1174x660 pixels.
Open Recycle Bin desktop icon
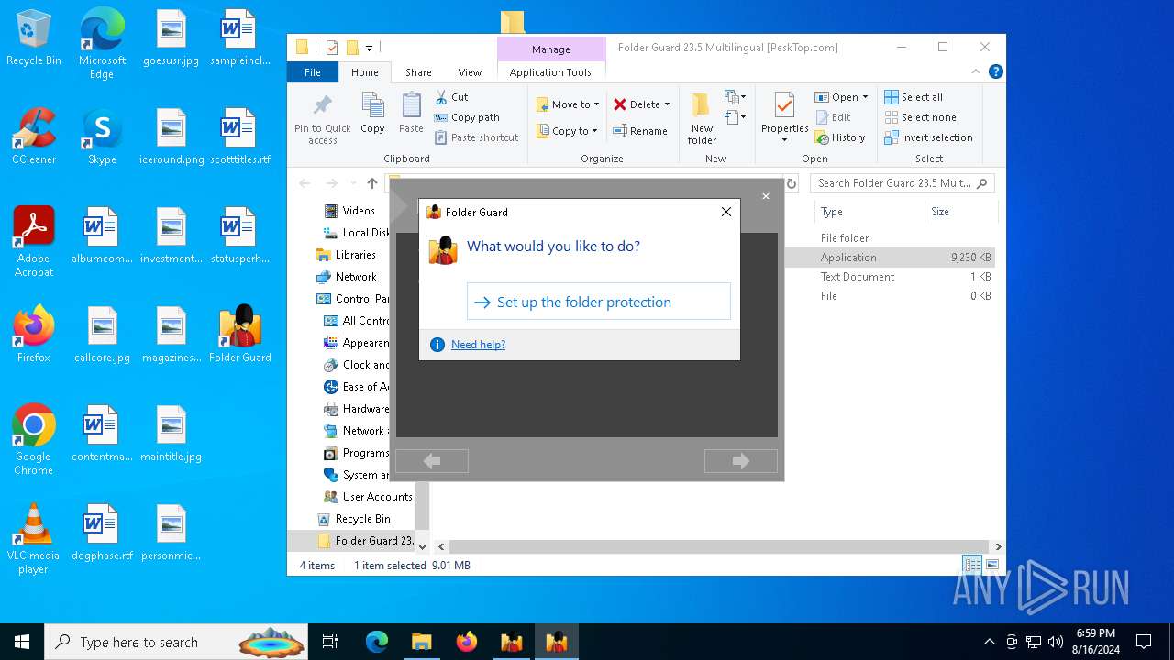point(34,38)
